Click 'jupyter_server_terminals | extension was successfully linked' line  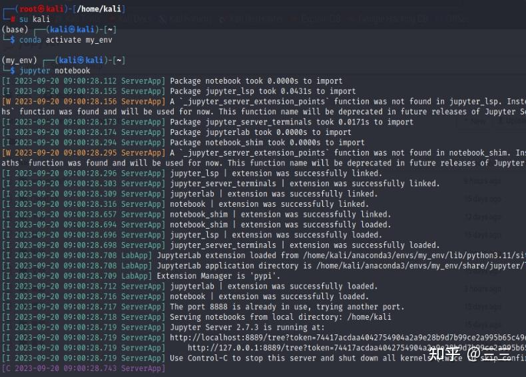point(221,184)
